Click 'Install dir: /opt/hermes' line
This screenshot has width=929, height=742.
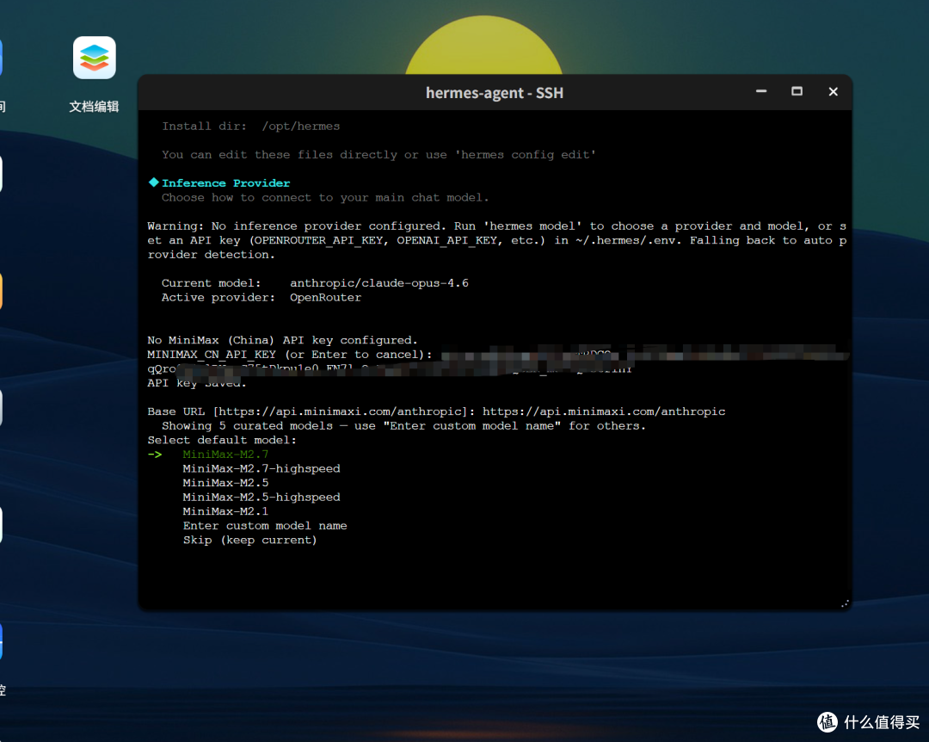(x=250, y=127)
